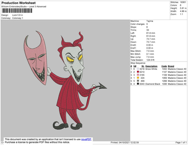Screen dimensions: 188x145
Task: Click the embroidery design preview image
Action: coord(65,80)
